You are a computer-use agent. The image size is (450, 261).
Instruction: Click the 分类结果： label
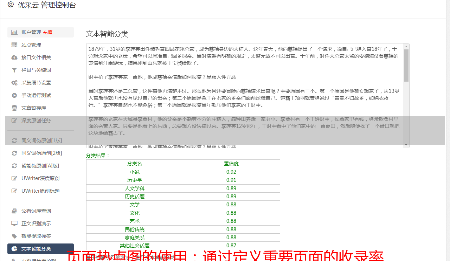98,156
